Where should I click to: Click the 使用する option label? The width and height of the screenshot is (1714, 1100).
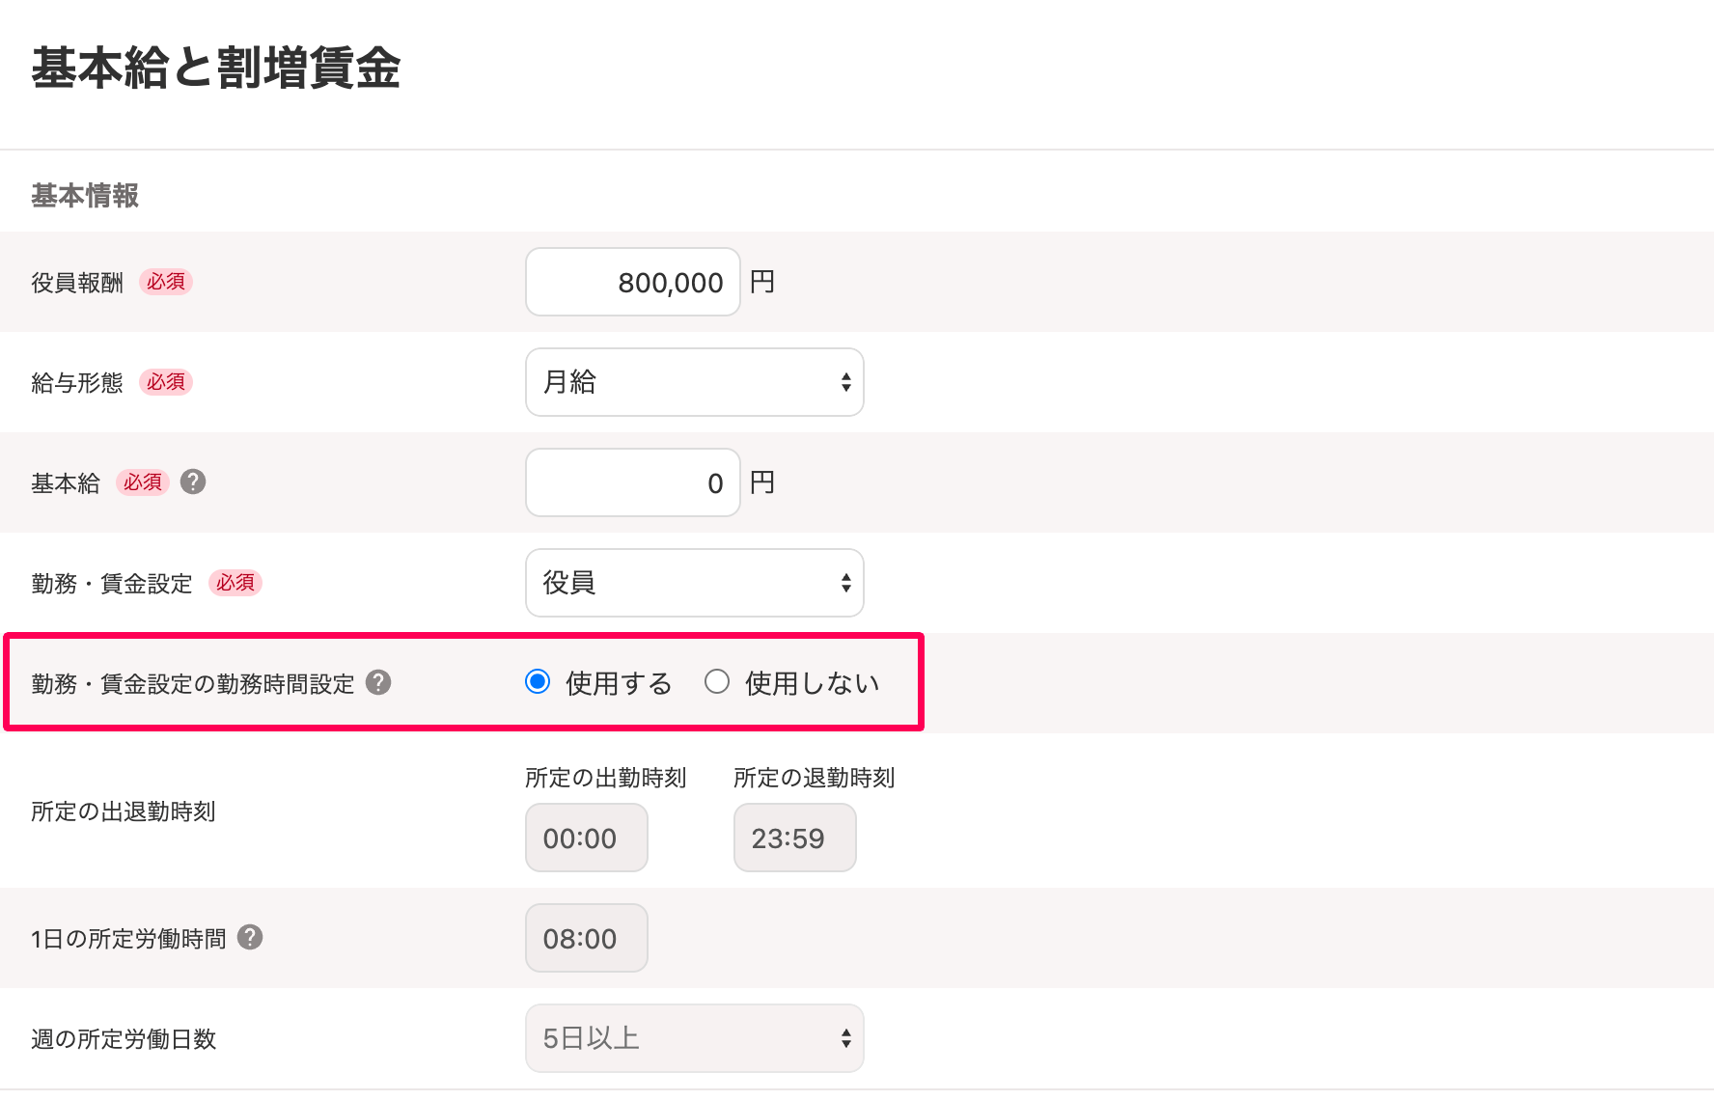coord(619,683)
